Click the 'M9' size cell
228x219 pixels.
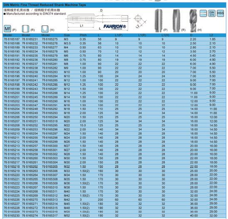tap(66, 68)
